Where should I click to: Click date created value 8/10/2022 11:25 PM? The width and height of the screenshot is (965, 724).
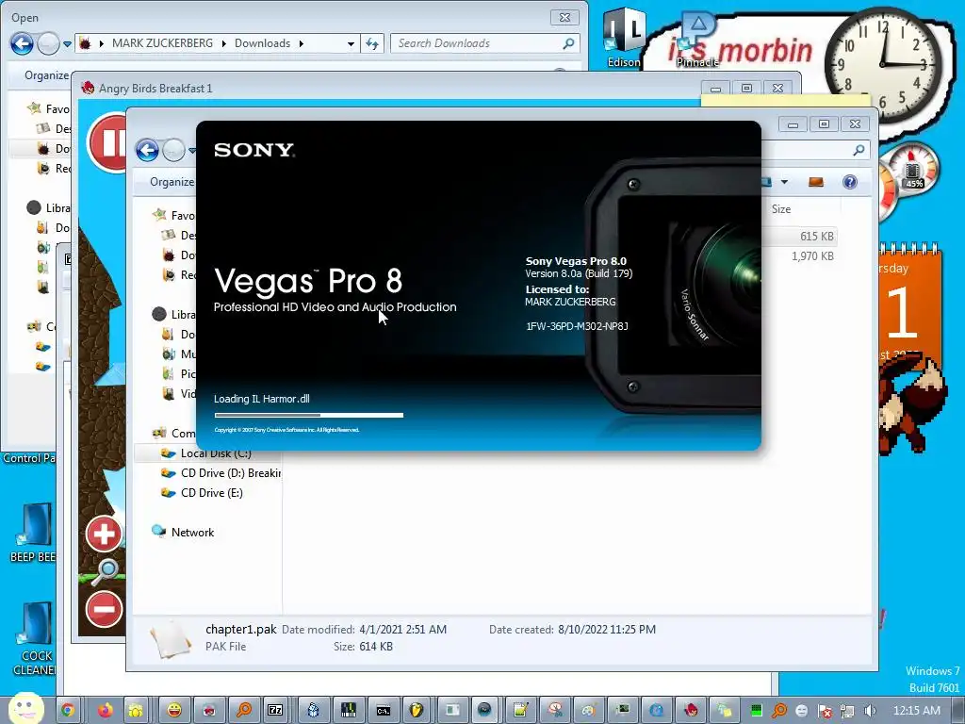tap(607, 629)
